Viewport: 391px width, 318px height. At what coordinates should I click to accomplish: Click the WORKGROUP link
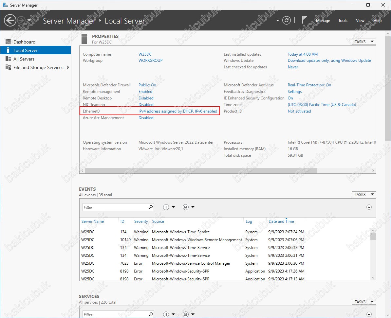tap(150, 60)
